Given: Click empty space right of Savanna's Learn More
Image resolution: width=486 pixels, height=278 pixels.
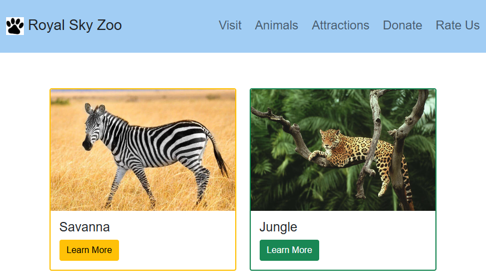Looking at the screenshot, I should click(178, 250).
